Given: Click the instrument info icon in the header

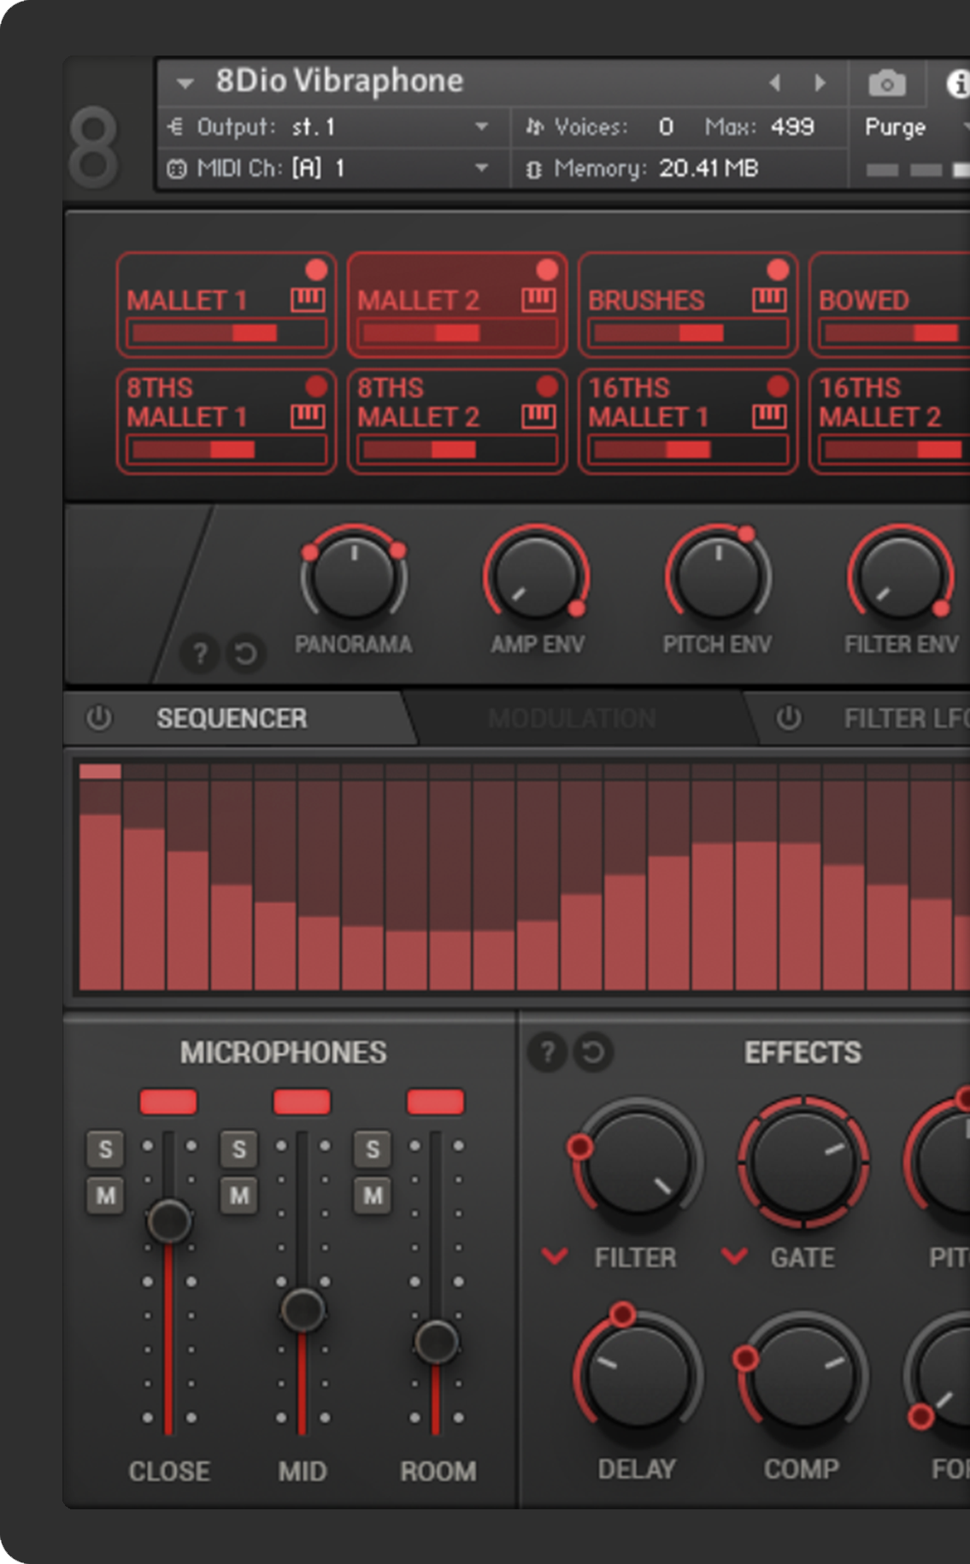Looking at the screenshot, I should pyautogui.click(x=958, y=84).
